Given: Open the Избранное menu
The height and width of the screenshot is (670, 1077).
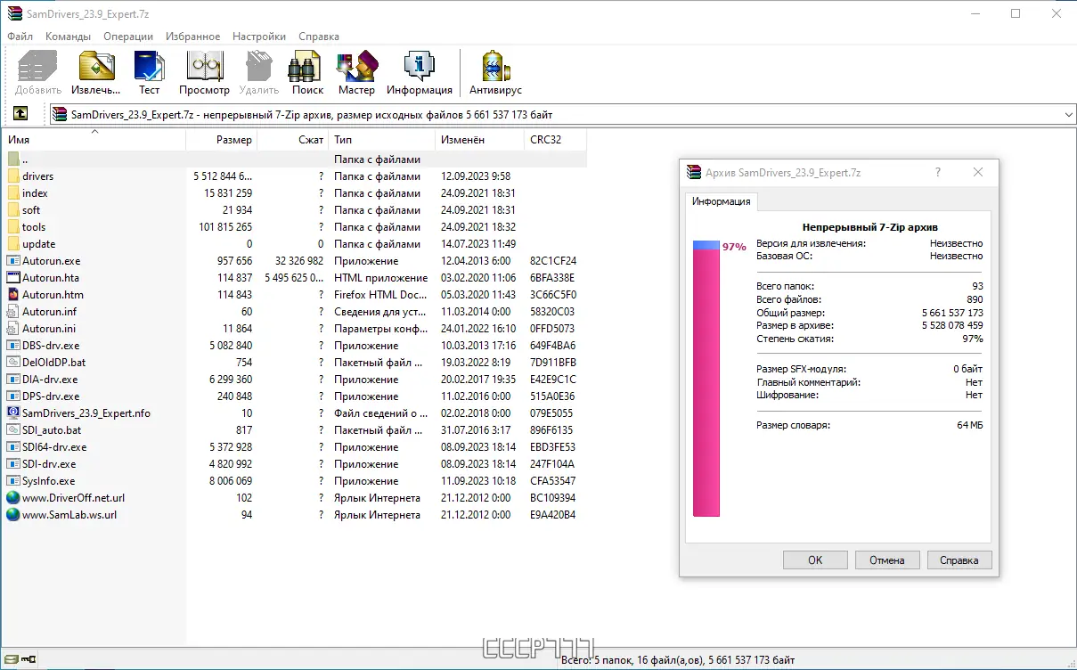Looking at the screenshot, I should pyautogui.click(x=192, y=37).
